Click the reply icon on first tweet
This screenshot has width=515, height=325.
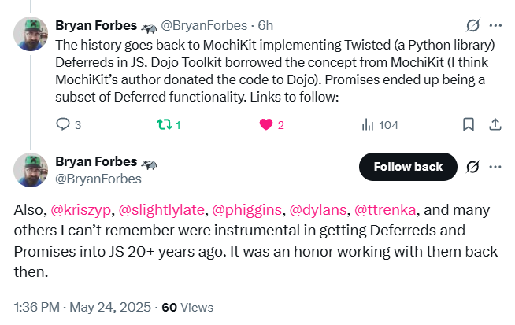click(63, 124)
